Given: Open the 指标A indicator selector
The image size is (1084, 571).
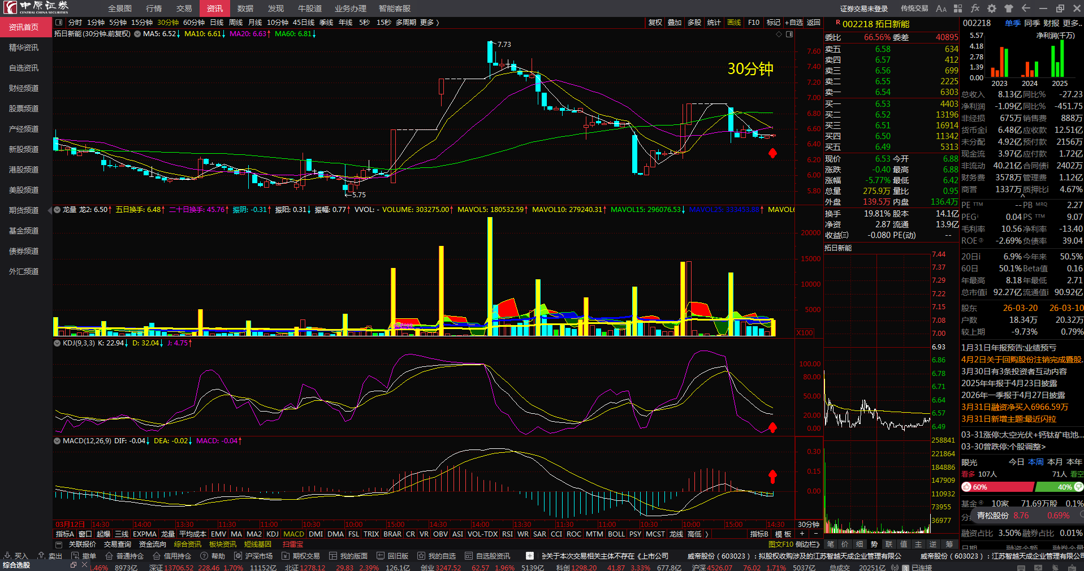Looking at the screenshot, I should click(x=64, y=534).
